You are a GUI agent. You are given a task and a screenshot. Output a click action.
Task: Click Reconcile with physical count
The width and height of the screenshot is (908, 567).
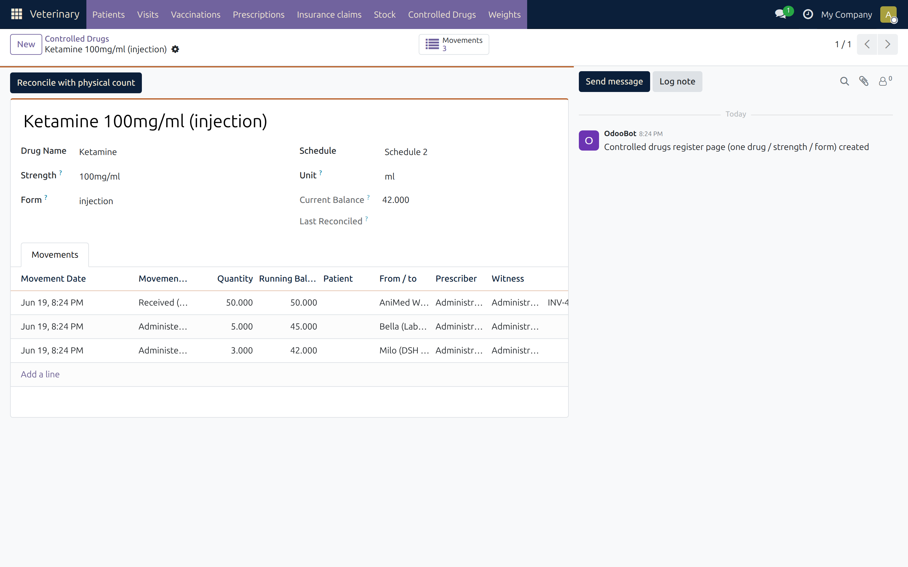pyautogui.click(x=76, y=83)
